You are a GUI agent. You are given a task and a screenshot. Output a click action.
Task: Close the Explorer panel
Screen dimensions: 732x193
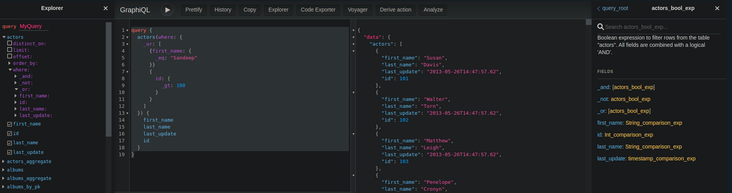pyautogui.click(x=106, y=8)
